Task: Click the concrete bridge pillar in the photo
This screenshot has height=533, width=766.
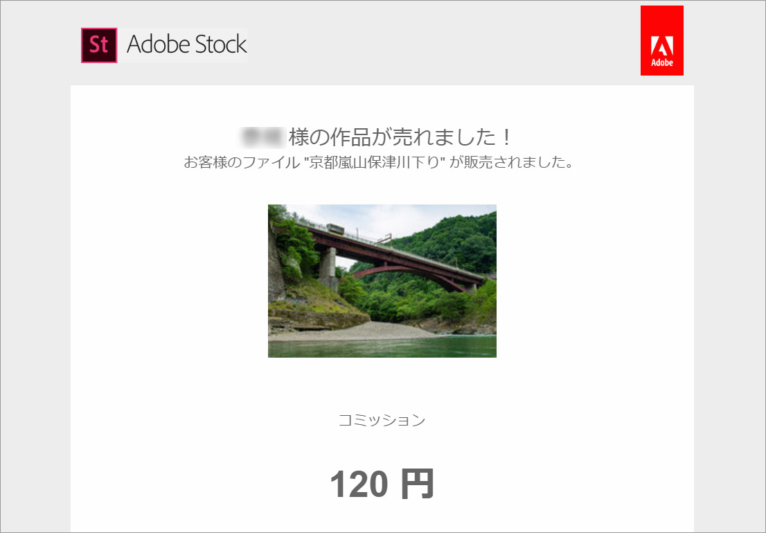Action: (x=328, y=268)
